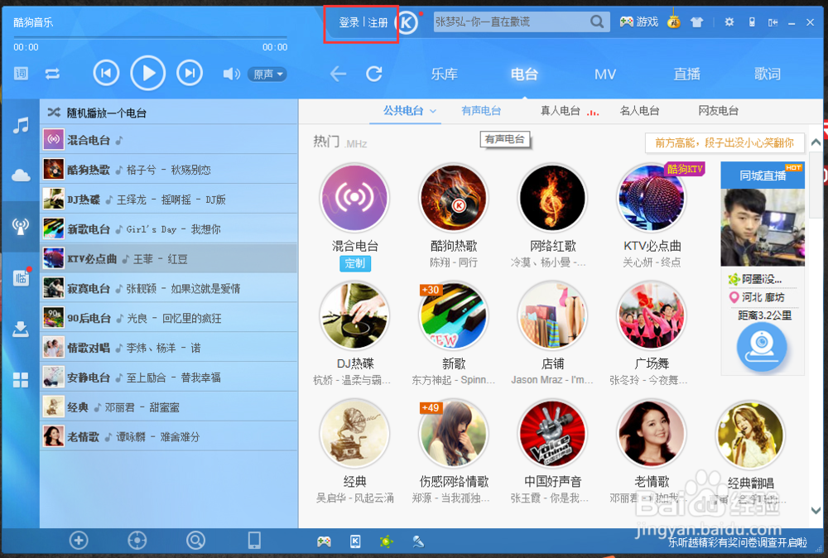Mute the volume speaker icon

(231, 74)
